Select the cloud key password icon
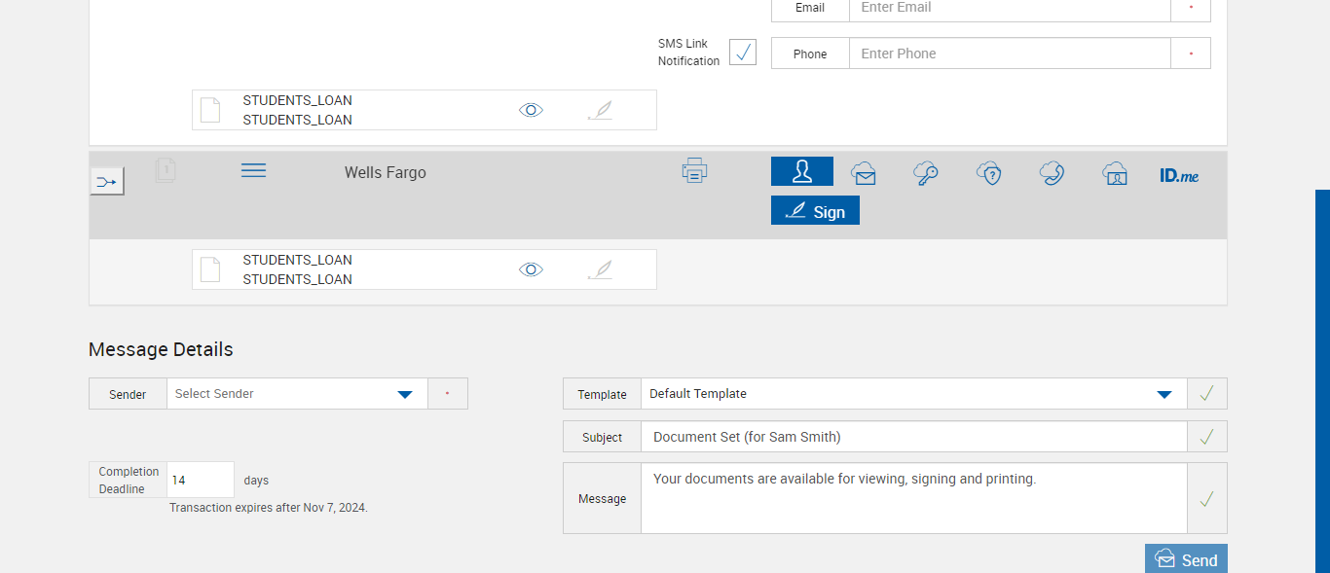 pos(925,173)
